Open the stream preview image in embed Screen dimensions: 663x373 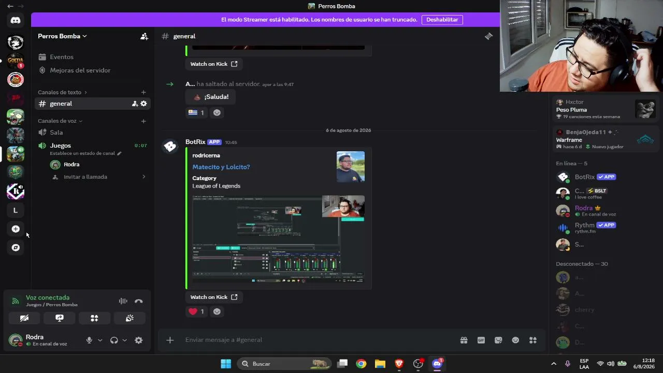coord(278,239)
